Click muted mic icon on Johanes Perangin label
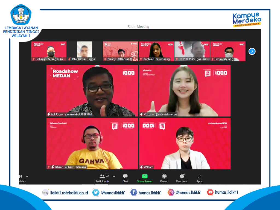 click(33, 59)
